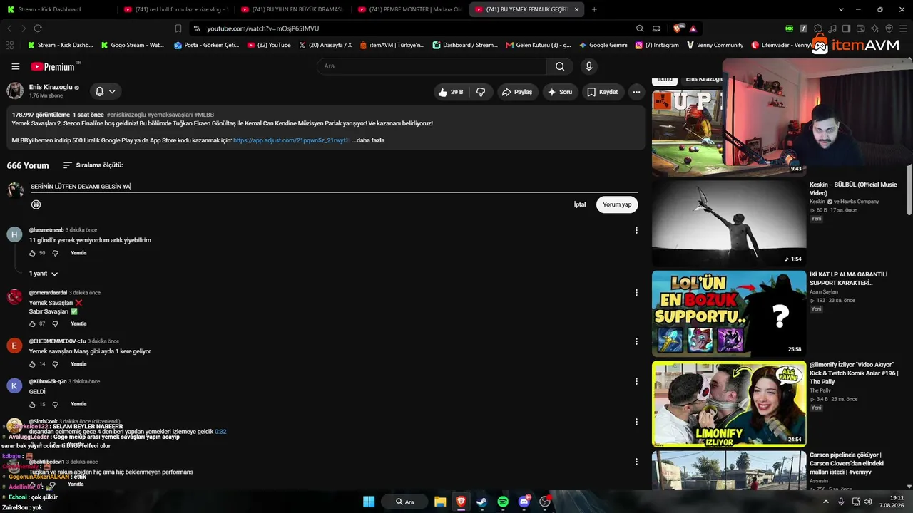Image resolution: width=913 pixels, height=513 pixels.
Task: Open the browser tab search dropdown arrow
Action: pyautogui.click(x=841, y=9)
